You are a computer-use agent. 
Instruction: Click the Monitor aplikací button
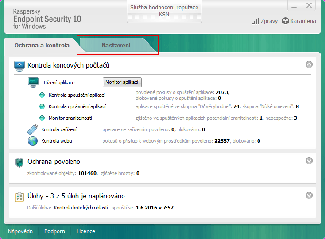pyautogui.click(x=122, y=82)
